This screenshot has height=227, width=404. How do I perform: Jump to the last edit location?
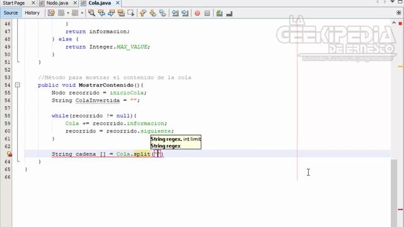[x=51, y=13]
